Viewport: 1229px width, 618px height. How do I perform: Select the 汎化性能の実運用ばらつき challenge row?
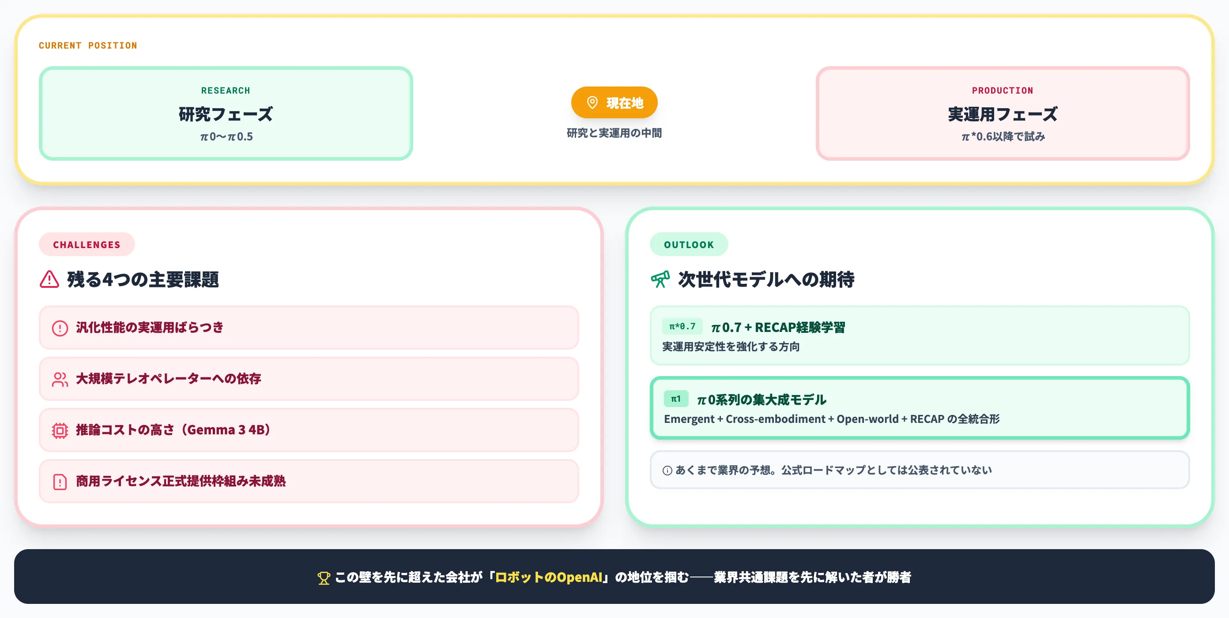309,328
